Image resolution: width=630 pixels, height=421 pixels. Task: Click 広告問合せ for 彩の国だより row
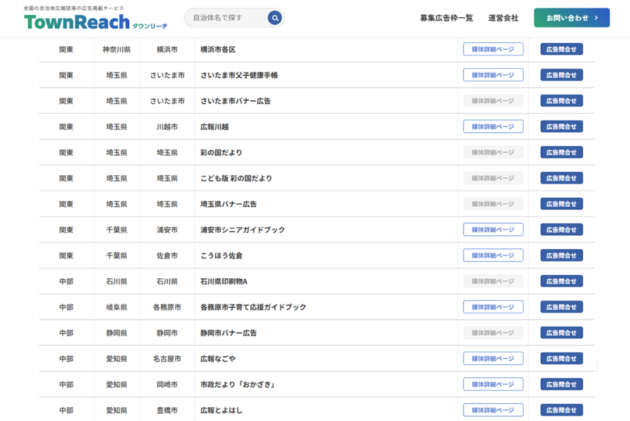(x=561, y=152)
